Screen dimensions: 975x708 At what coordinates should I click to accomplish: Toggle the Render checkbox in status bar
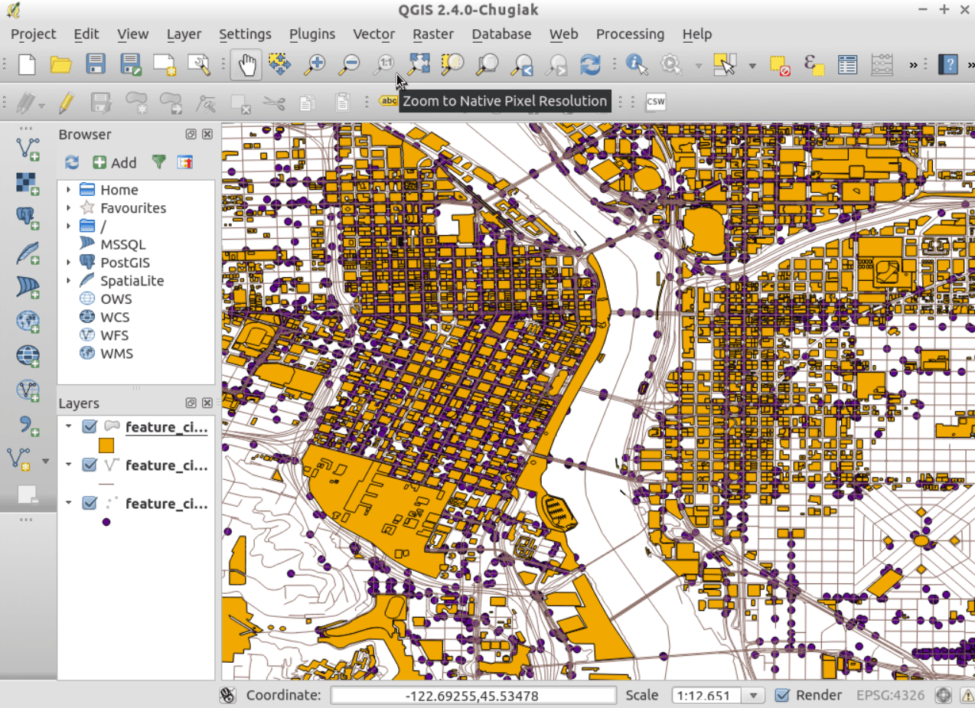tap(782, 695)
